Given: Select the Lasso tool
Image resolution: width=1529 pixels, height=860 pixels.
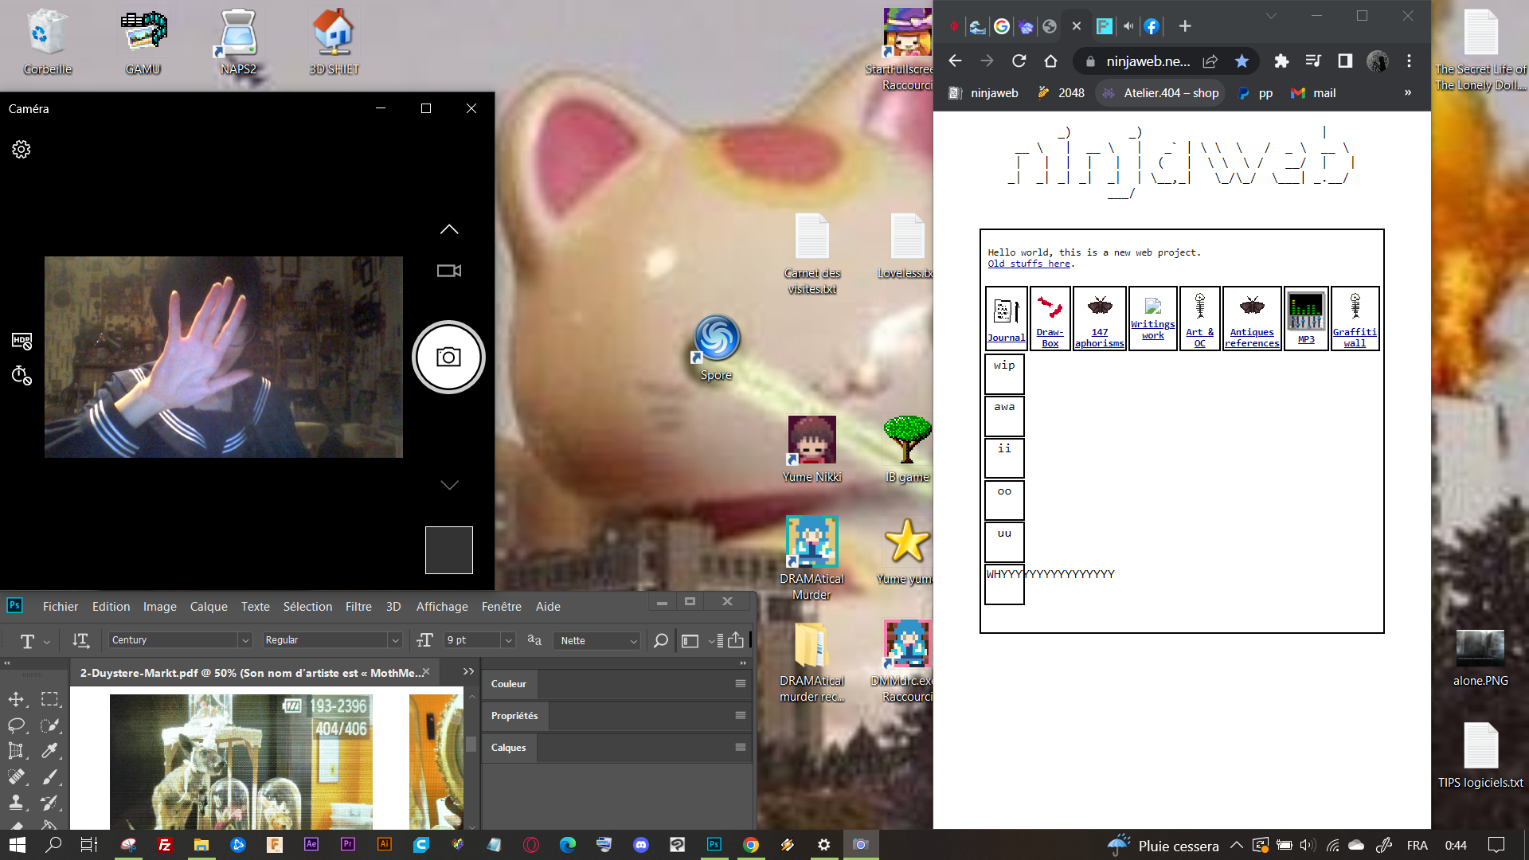Looking at the screenshot, I should 16,725.
